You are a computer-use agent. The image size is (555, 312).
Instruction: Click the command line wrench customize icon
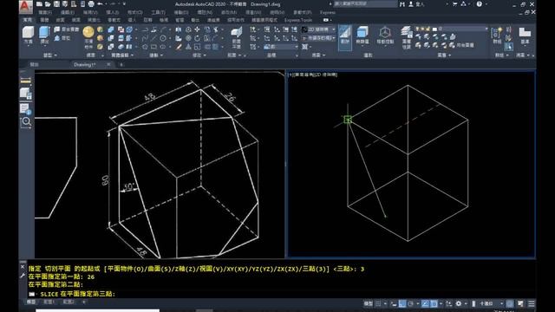[23, 276]
